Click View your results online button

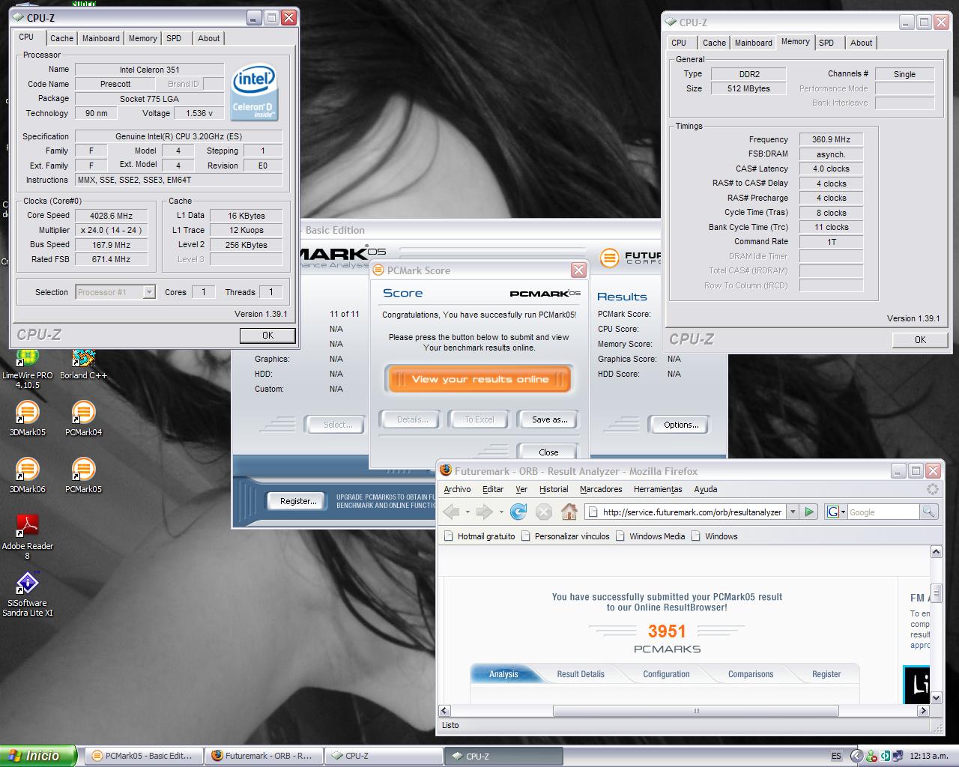click(x=479, y=379)
